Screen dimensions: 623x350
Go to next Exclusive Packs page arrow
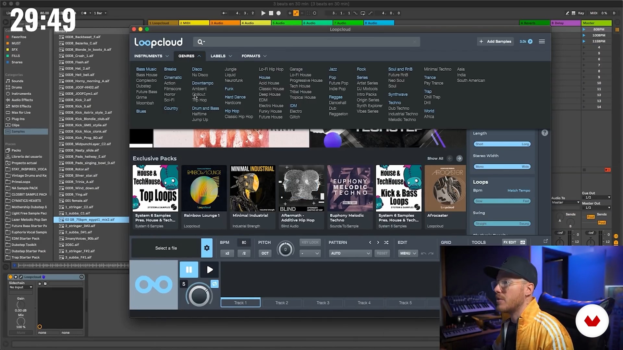(459, 158)
